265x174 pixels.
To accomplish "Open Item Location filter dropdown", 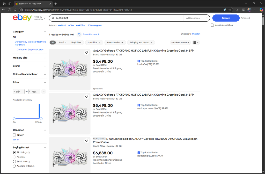I will (x=115, y=43).
